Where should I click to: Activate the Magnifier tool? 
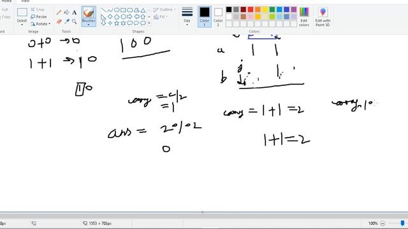tap(75, 22)
